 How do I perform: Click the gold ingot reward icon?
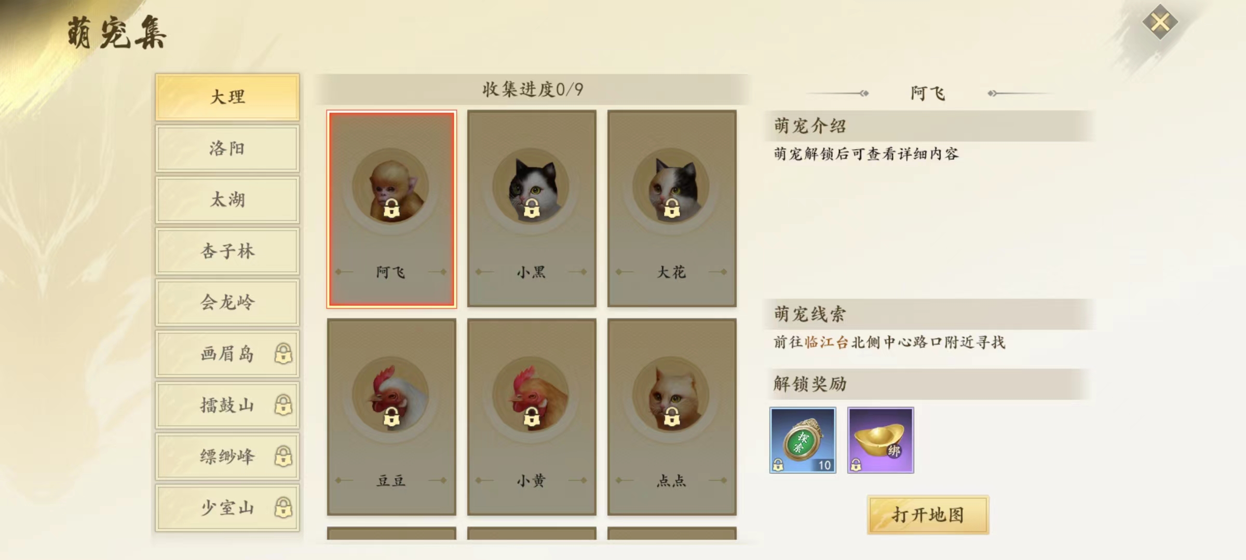coord(881,440)
